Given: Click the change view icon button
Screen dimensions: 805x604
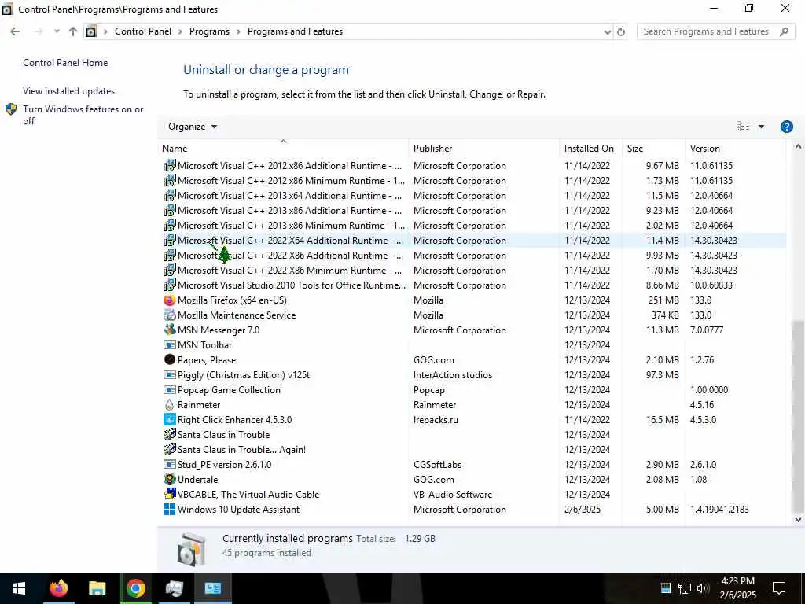Looking at the screenshot, I should (742, 127).
